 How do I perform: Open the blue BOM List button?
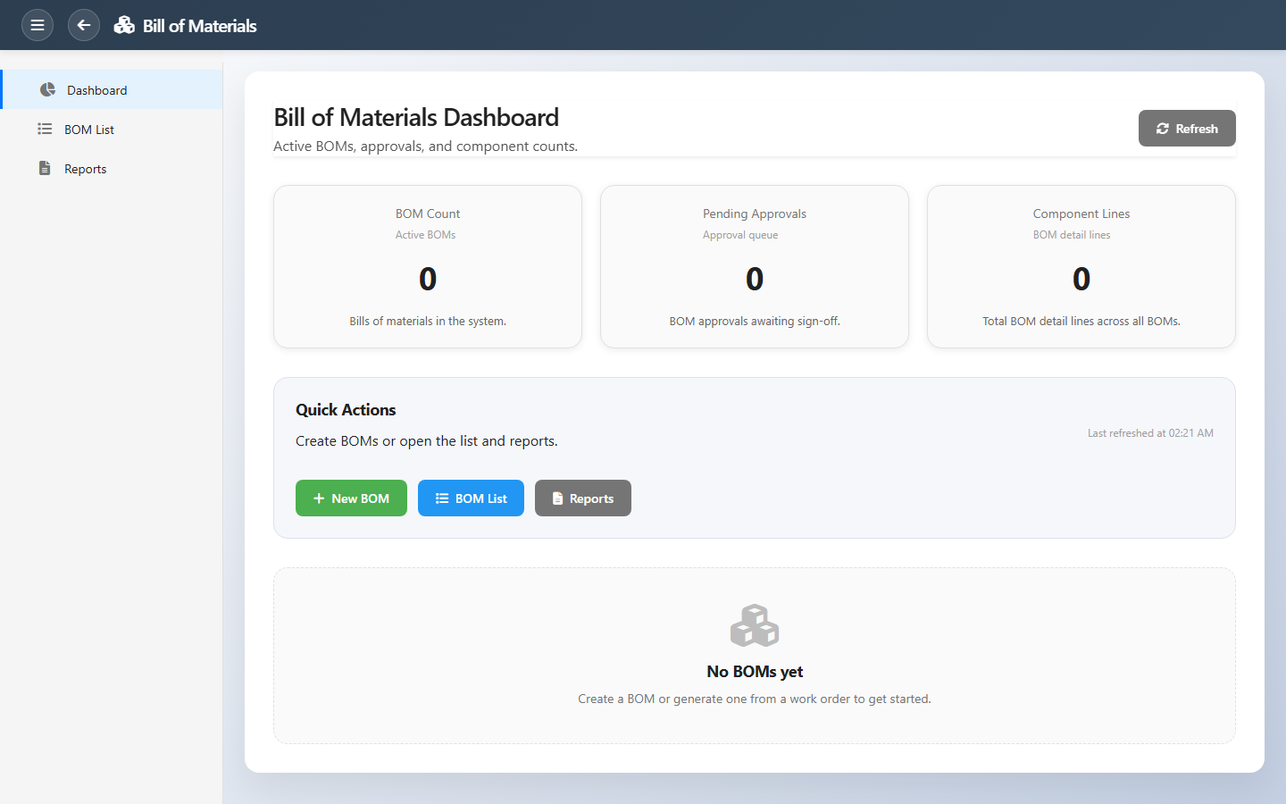(x=471, y=498)
